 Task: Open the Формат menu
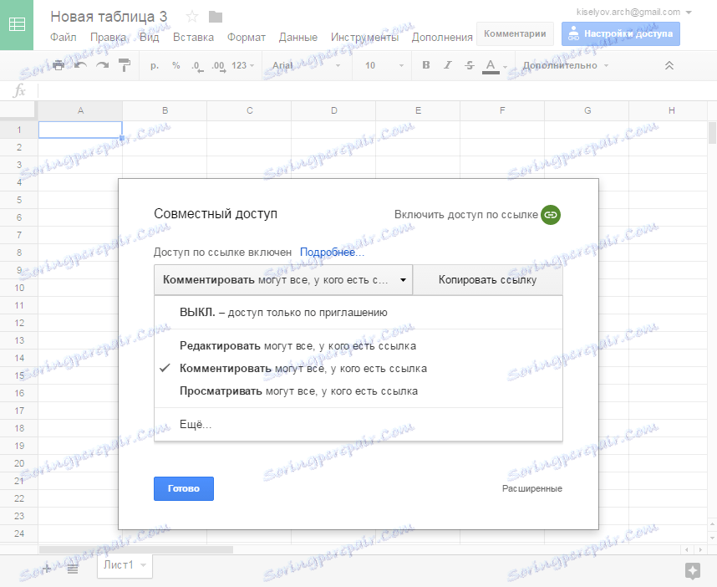point(248,37)
